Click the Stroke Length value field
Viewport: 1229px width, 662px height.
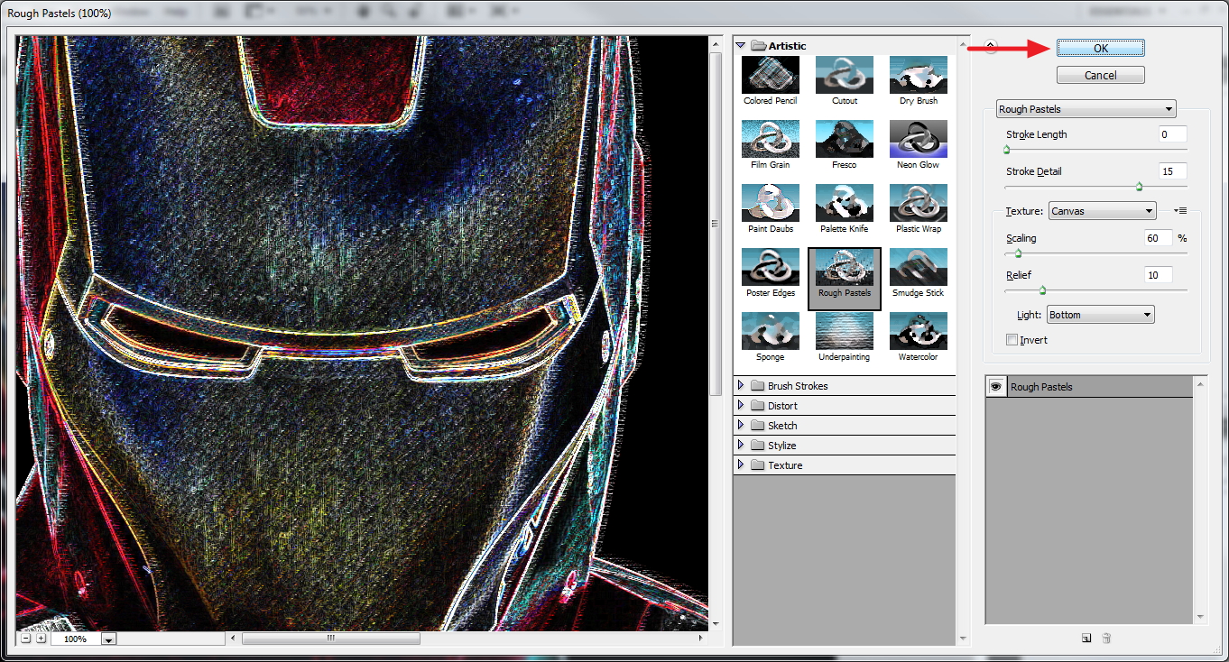[1173, 134]
